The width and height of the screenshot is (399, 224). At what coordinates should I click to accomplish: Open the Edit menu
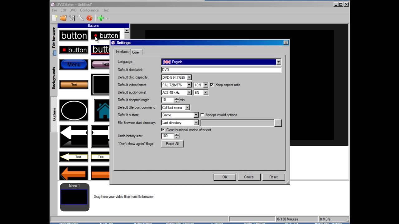click(x=63, y=10)
